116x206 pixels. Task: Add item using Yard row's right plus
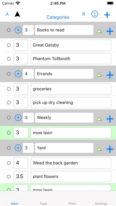110,149
